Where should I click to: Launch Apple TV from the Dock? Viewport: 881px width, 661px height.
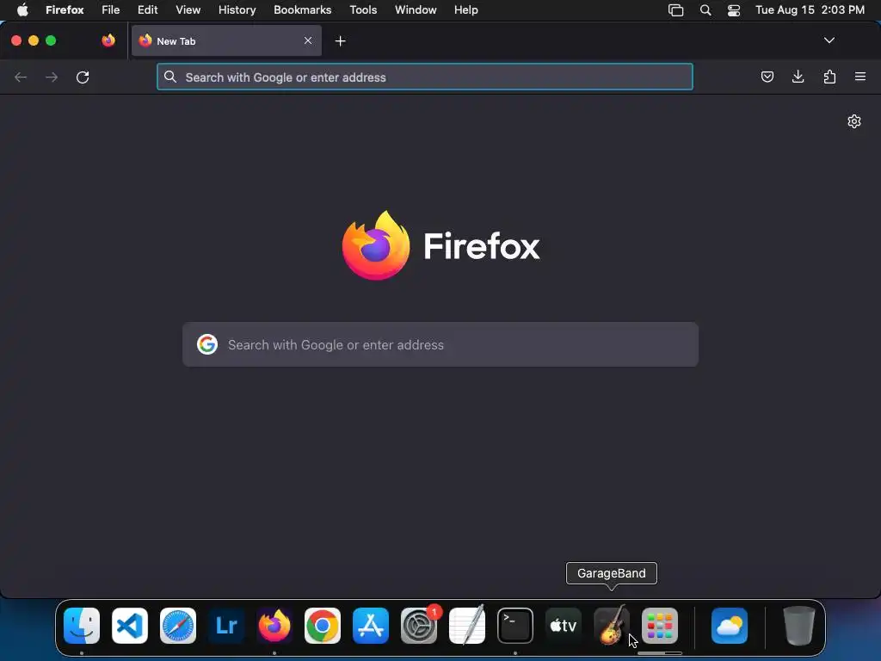pyautogui.click(x=564, y=626)
